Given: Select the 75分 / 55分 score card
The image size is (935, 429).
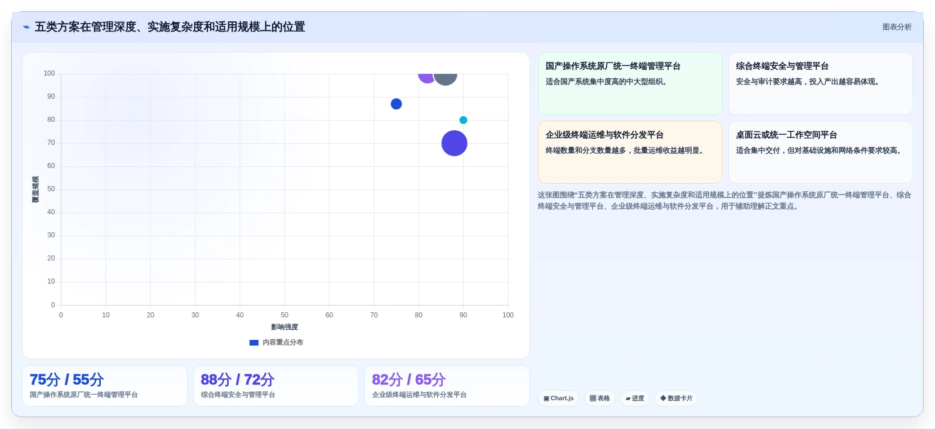Looking at the screenshot, I should coord(105,386).
